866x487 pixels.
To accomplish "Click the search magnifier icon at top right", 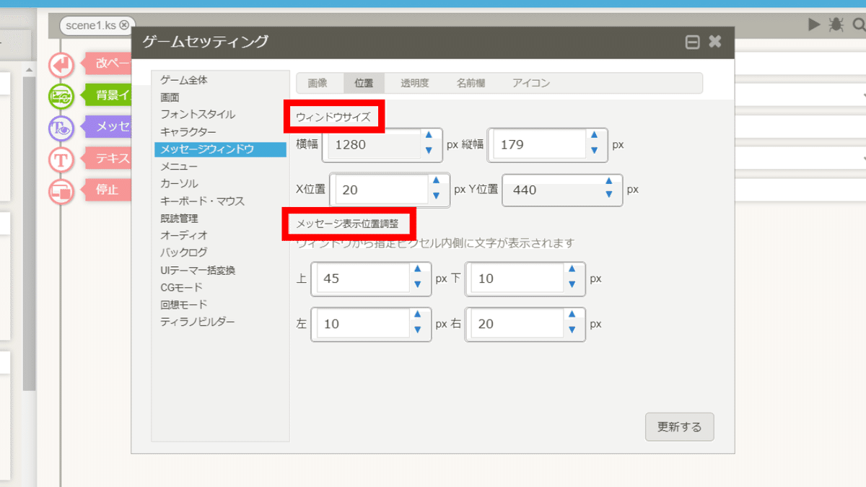I will point(859,25).
